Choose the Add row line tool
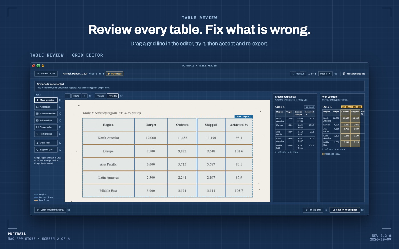This screenshot has width=399, height=249. point(46,120)
